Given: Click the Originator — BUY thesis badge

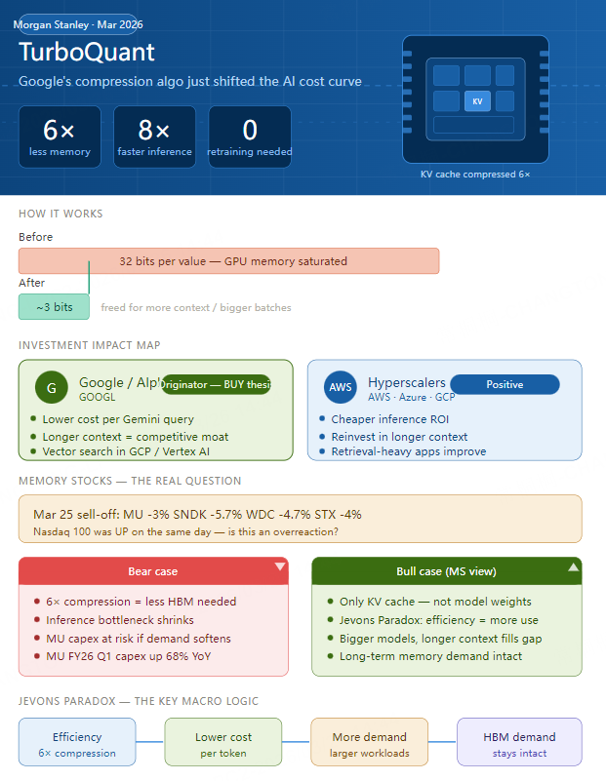Looking at the screenshot, I should (x=216, y=384).
